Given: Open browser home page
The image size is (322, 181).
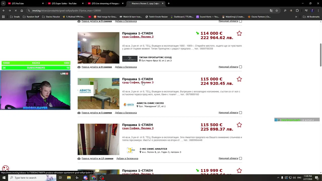Looking at the screenshot, I should pyautogui.click(x=22, y=11).
